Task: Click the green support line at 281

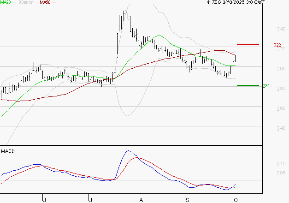Action: point(248,85)
